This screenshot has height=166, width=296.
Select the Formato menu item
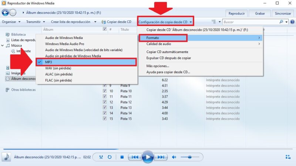(x=200, y=38)
